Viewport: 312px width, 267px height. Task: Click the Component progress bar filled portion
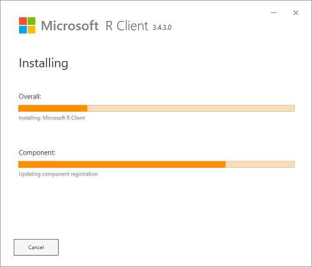pos(122,164)
